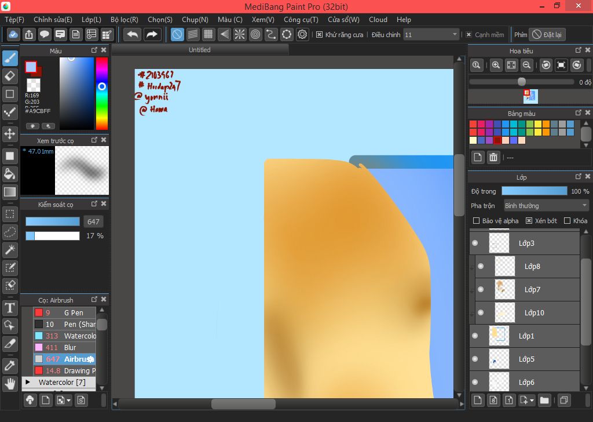Image resolution: width=593 pixels, height=422 pixels.
Task: Enable crisscross grid snap
Action: 208,34
